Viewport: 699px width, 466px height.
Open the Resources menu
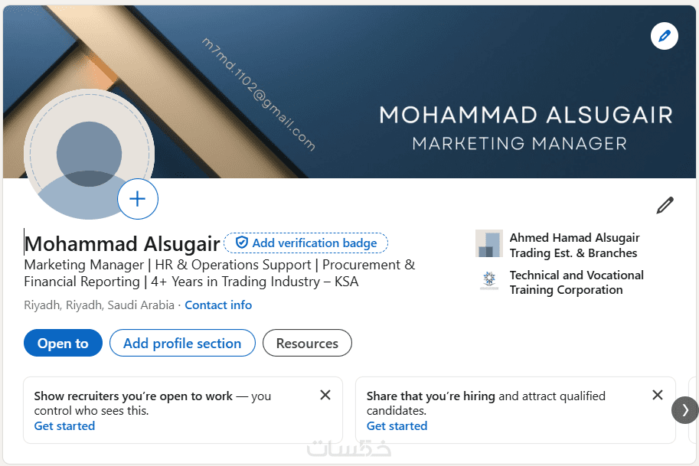pyautogui.click(x=307, y=344)
